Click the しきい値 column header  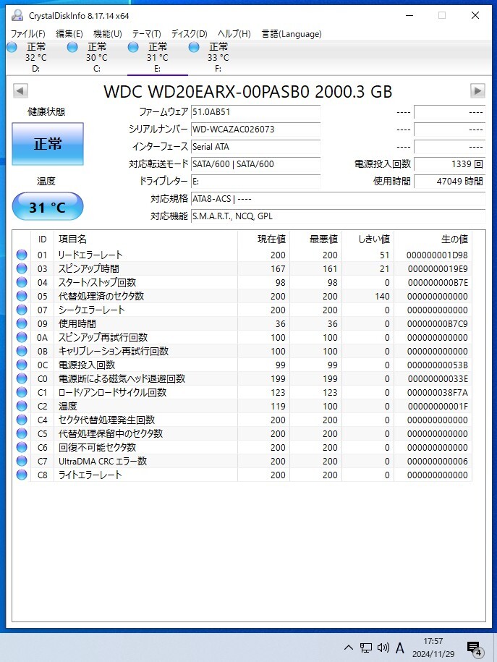click(368, 239)
